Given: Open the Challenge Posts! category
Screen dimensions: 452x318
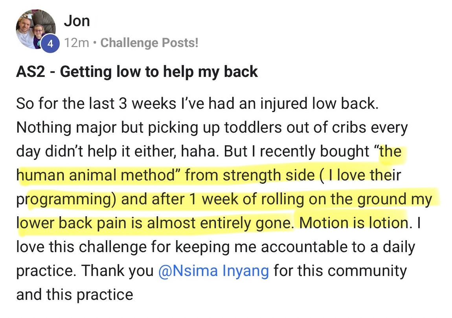Looking at the screenshot, I should (x=149, y=43).
